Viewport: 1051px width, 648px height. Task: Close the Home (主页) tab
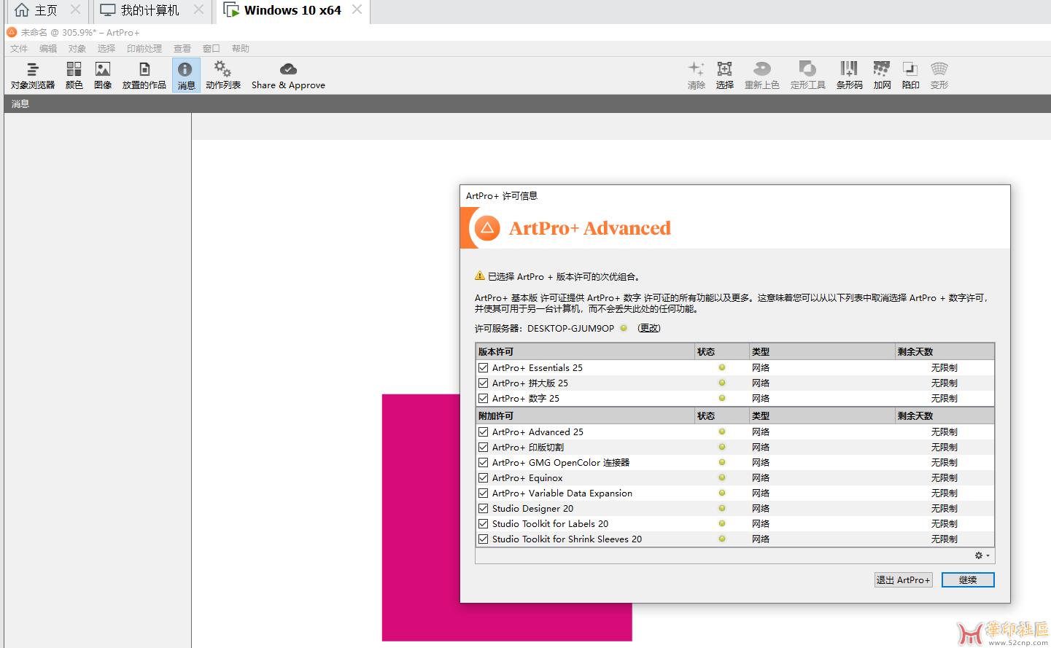pos(75,9)
